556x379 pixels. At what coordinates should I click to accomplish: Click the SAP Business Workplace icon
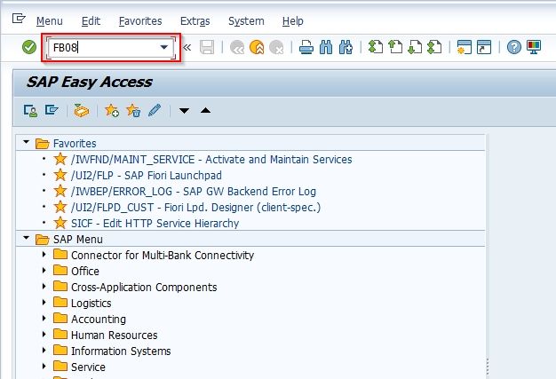pos(81,111)
